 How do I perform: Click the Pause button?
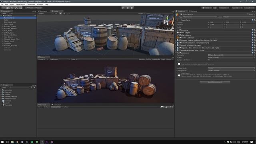[128, 8]
